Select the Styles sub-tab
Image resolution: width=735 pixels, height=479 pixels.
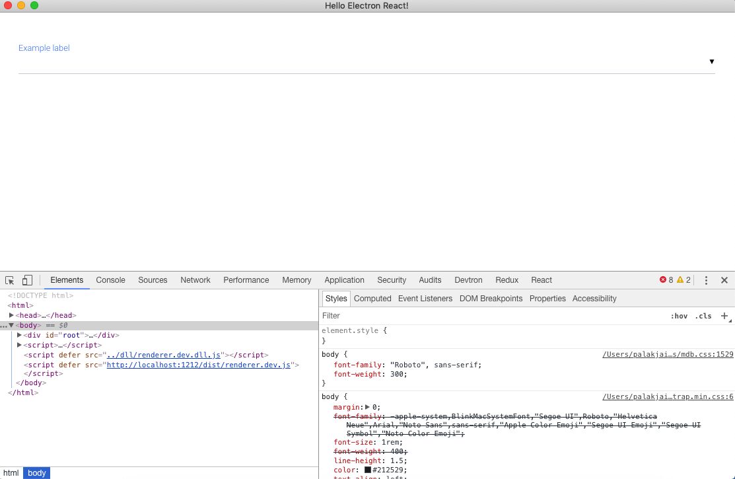pyautogui.click(x=336, y=299)
